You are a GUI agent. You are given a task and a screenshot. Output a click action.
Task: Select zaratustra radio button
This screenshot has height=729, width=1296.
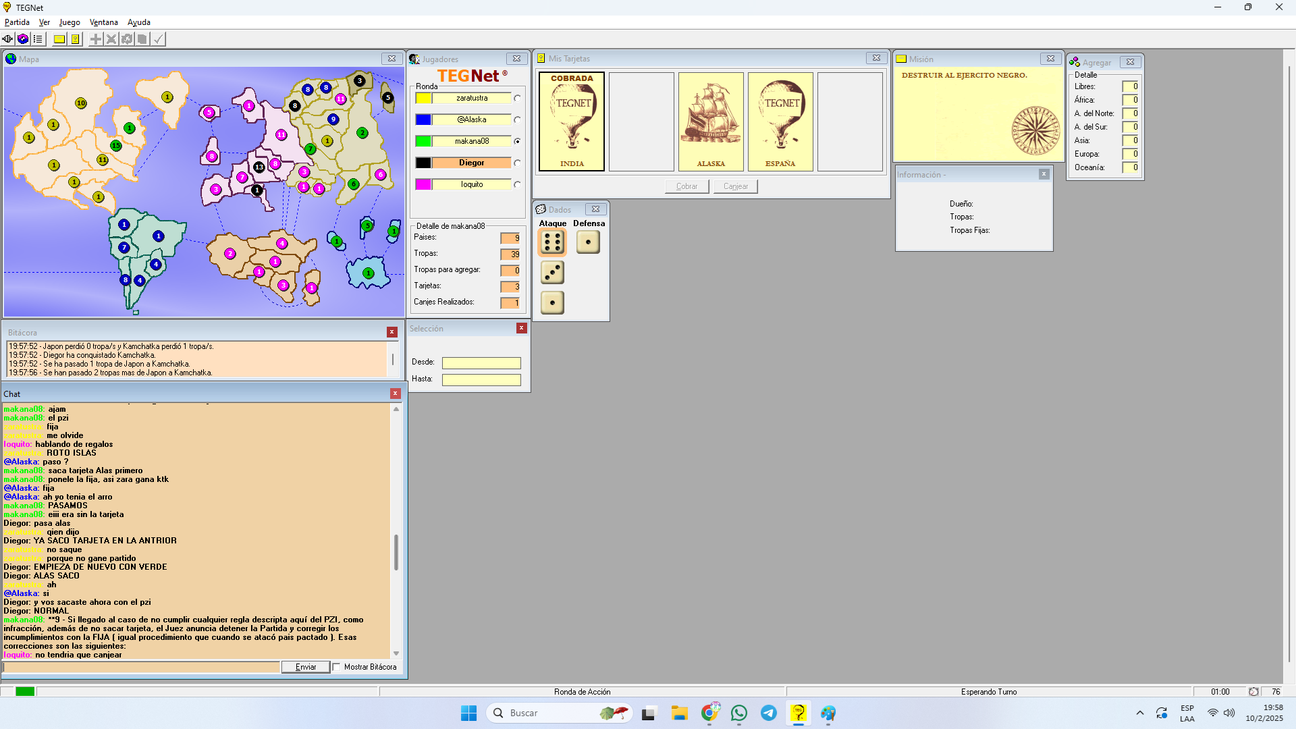tap(518, 98)
